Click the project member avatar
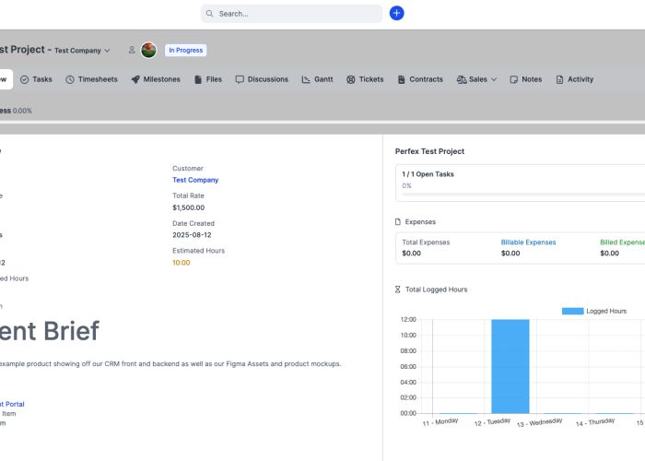 click(148, 51)
